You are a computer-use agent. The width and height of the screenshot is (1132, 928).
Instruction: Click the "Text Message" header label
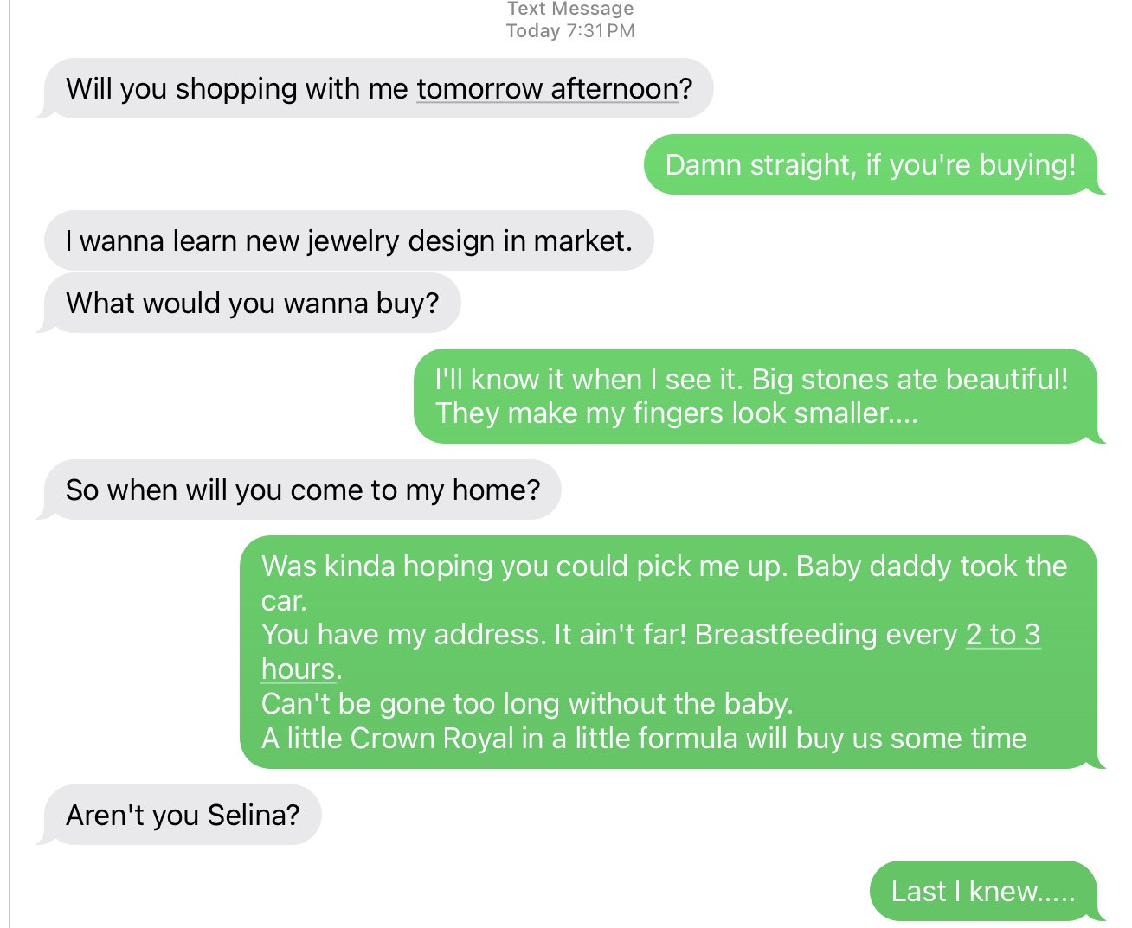(570, 9)
